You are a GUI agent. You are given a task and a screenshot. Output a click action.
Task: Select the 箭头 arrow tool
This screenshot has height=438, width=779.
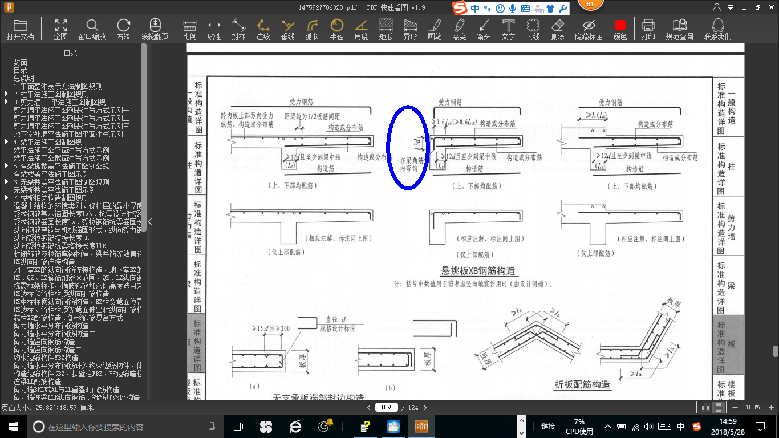484,29
